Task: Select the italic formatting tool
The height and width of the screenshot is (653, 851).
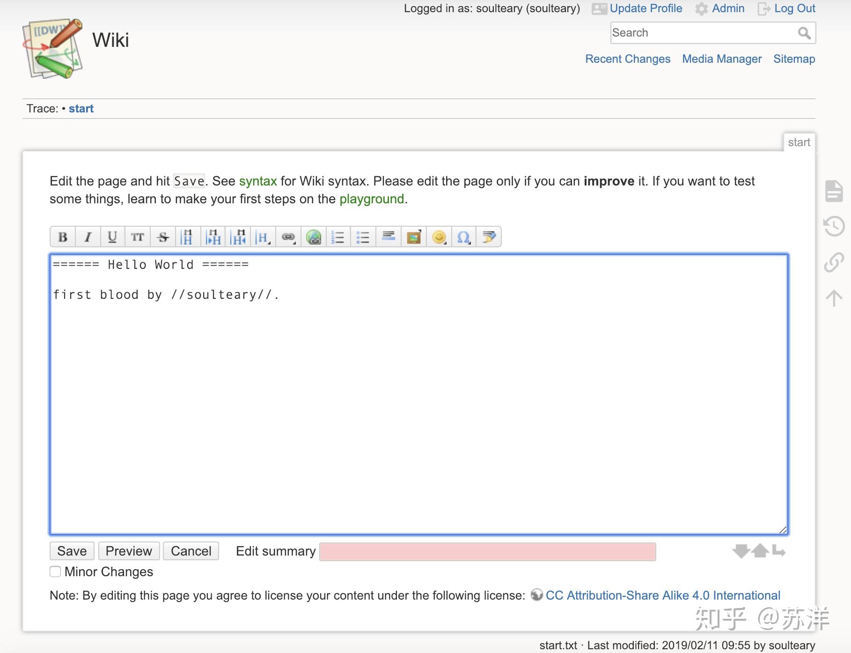Action: tap(88, 237)
